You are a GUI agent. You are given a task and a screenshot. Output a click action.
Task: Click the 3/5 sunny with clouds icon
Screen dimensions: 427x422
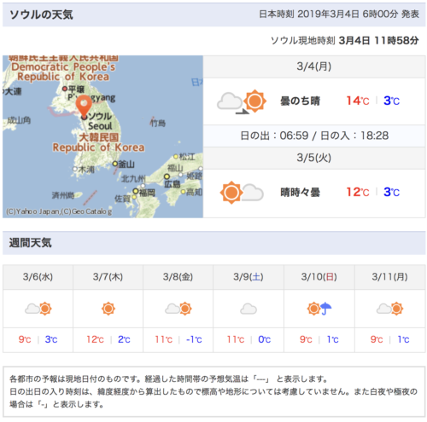coord(242,193)
